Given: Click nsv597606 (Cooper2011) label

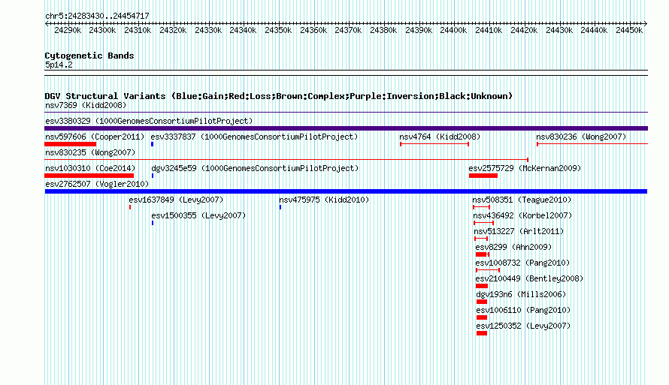Looking at the screenshot, I should point(95,137).
